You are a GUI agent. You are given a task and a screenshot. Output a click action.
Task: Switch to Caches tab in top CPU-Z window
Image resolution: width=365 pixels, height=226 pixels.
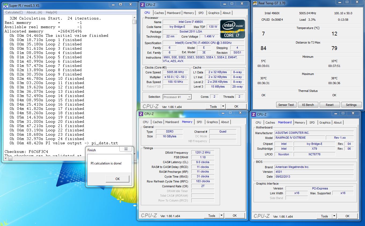tap(159, 13)
